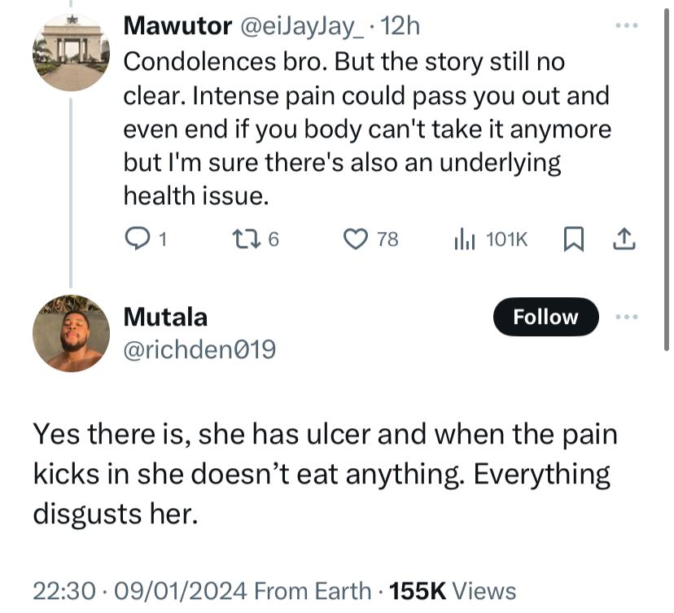This screenshot has height=613, width=674.
Task: Click the 155K Views count
Action: (453, 590)
